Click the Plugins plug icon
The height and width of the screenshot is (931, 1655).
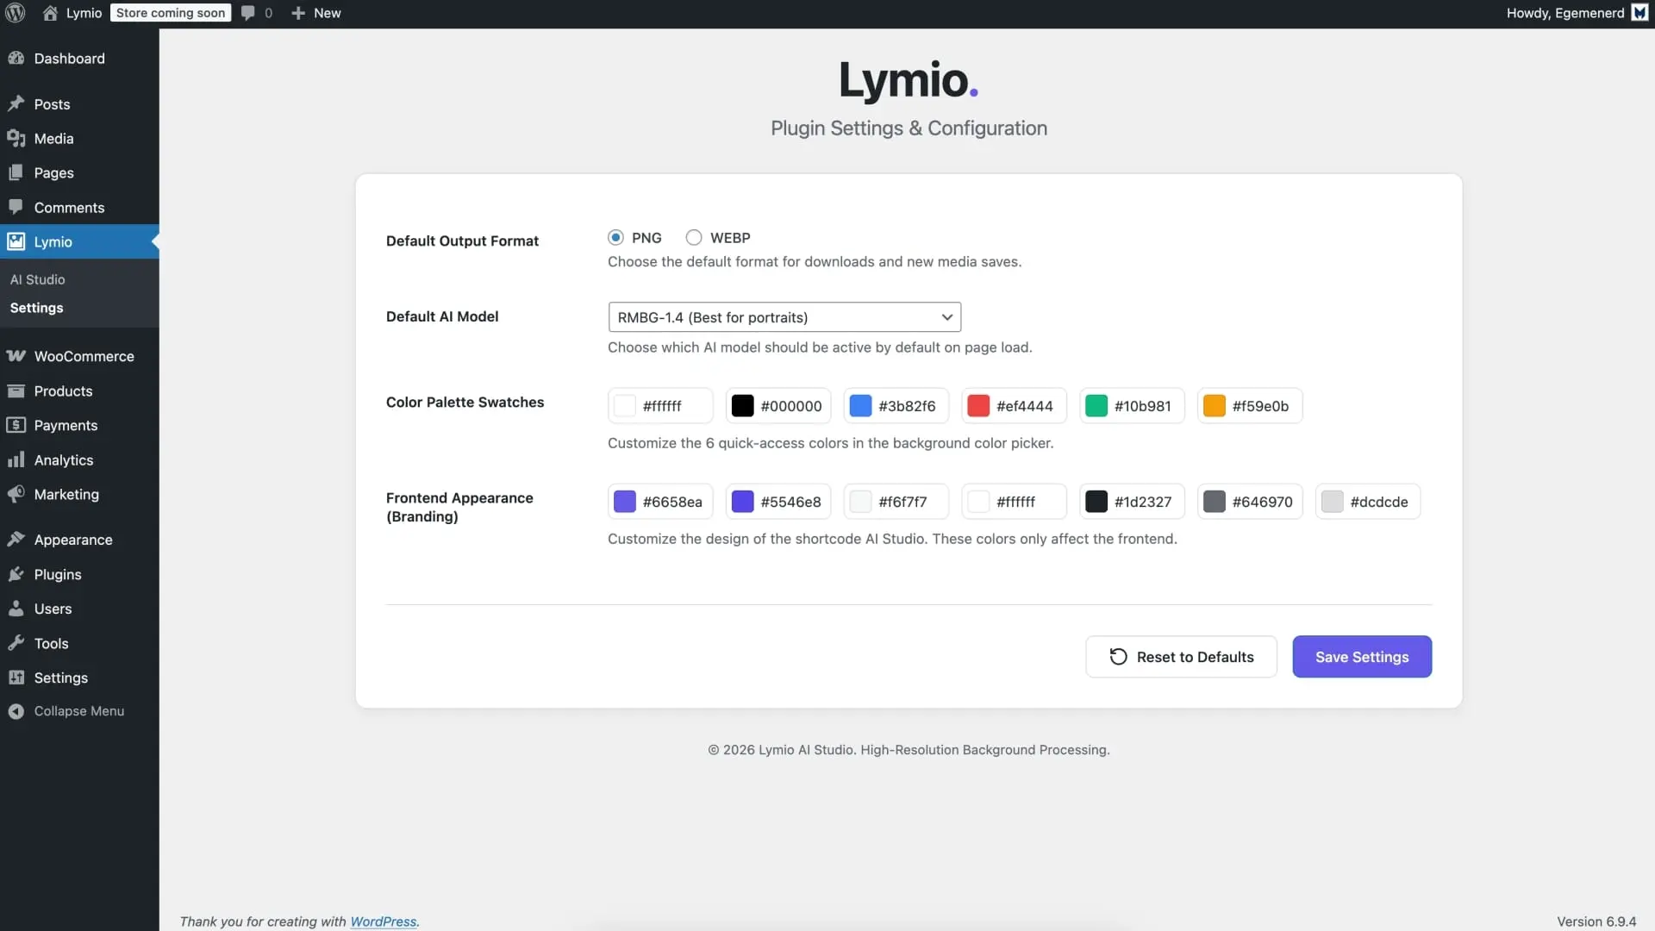16,574
